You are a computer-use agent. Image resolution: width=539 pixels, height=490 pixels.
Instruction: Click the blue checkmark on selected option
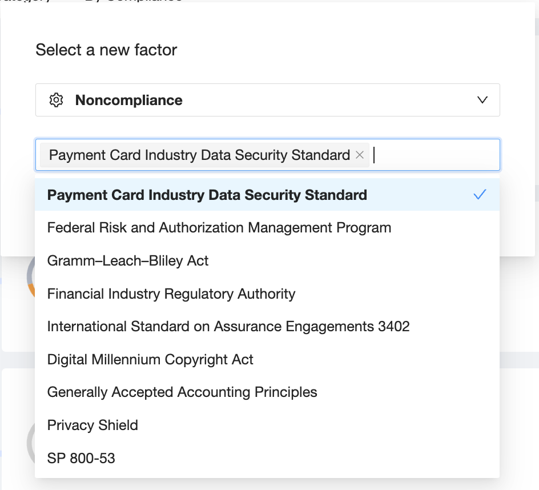click(480, 195)
